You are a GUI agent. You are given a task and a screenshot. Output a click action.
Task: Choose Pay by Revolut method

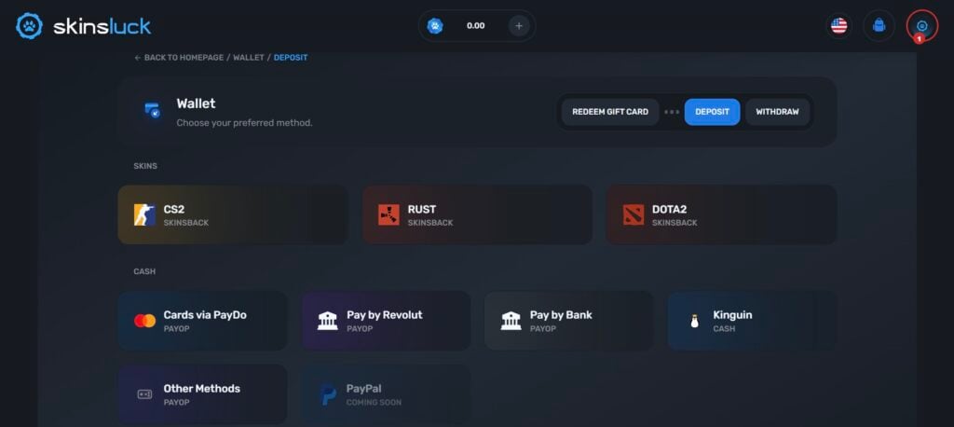(386, 321)
